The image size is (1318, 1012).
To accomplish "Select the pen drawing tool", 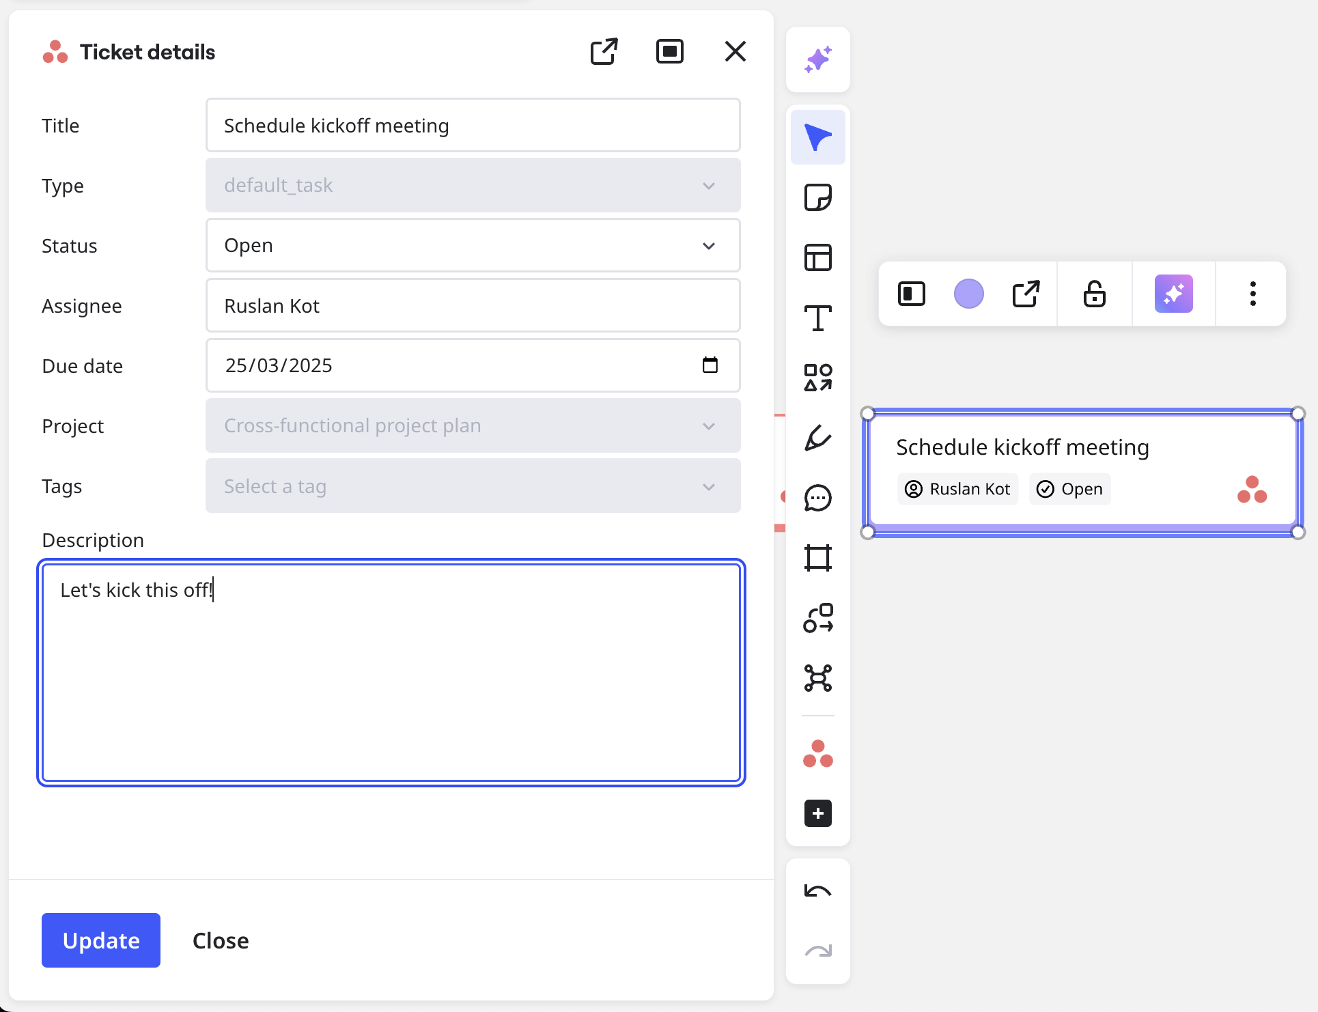I will click(x=817, y=438).
